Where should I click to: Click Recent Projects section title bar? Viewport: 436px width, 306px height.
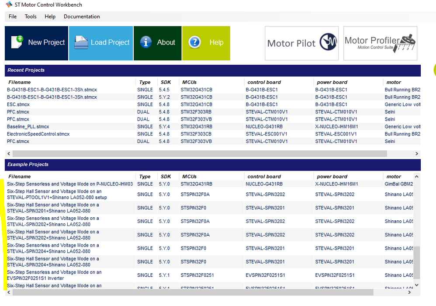[x=213, y=70]
